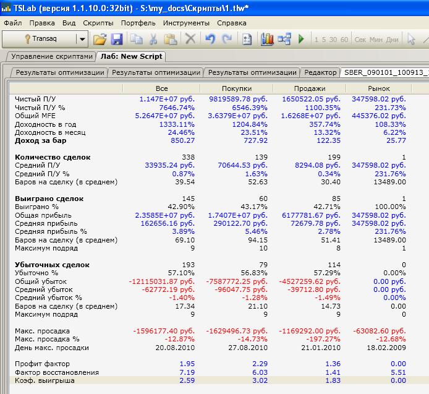Open a script file with folder icon
Screen dimensions: 429x394
100,39
